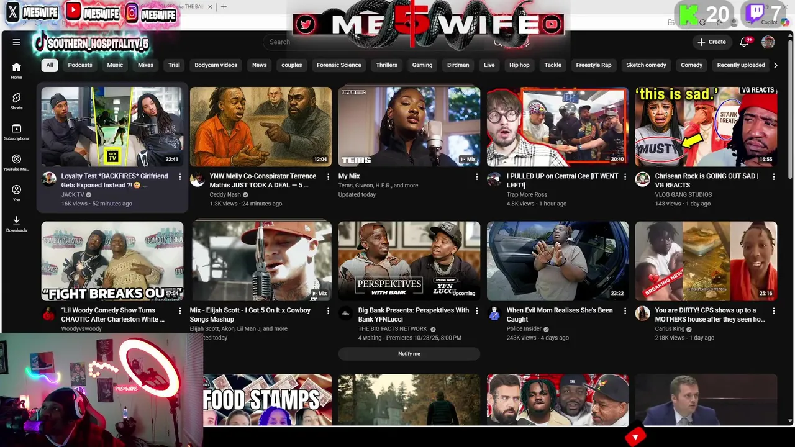This screenshot has width=795, height=447.
Task: Open Downloads in the sidebar
Action: coord(16,223)
